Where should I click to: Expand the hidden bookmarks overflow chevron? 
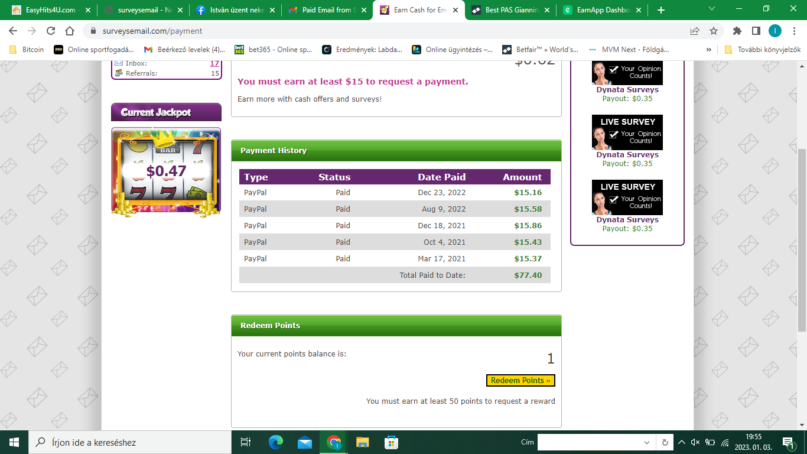pos(708,50)
